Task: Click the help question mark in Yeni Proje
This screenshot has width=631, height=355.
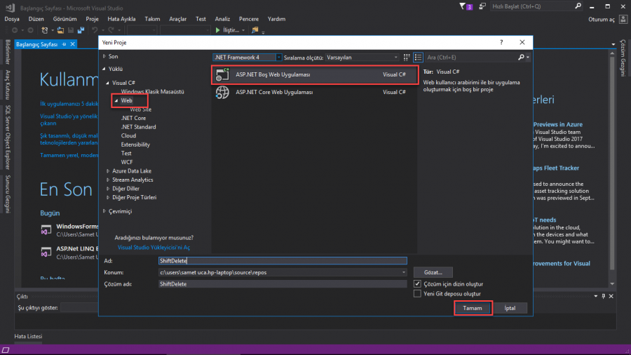Action: [501, 42]
